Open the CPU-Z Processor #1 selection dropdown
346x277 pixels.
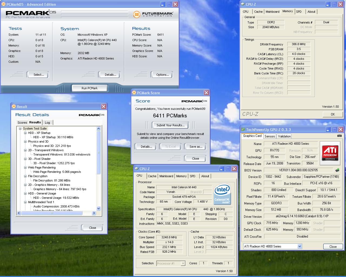183,263
